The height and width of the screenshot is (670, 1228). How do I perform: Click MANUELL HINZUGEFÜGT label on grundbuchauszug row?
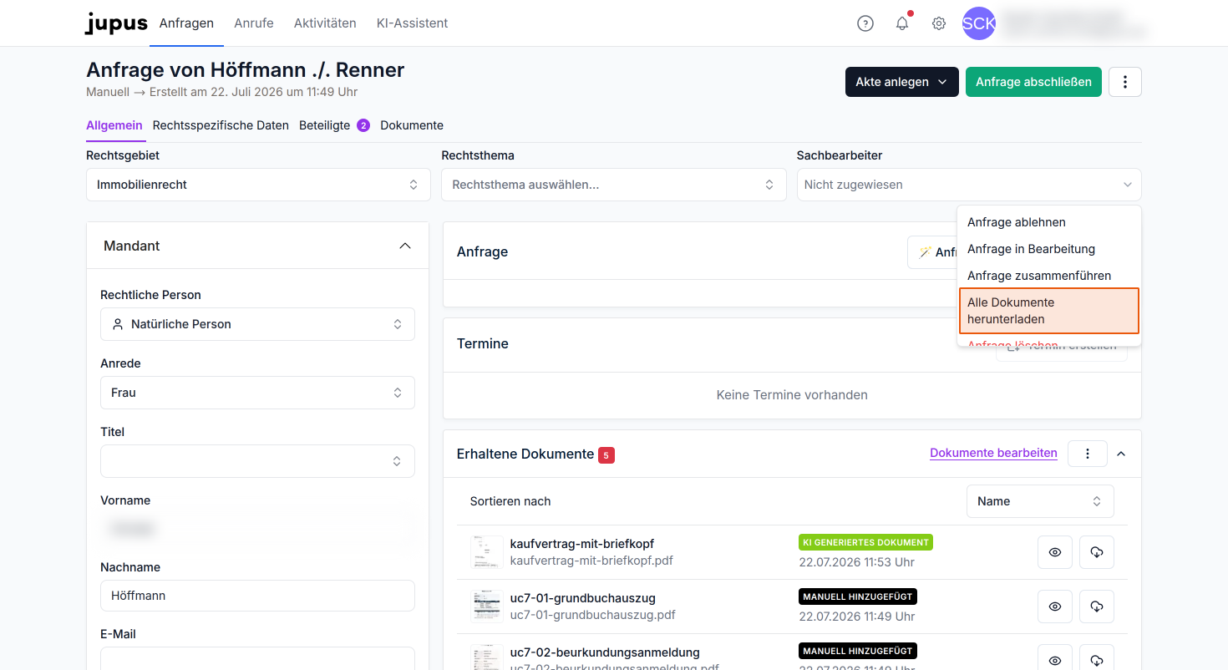tap(857, 596)
